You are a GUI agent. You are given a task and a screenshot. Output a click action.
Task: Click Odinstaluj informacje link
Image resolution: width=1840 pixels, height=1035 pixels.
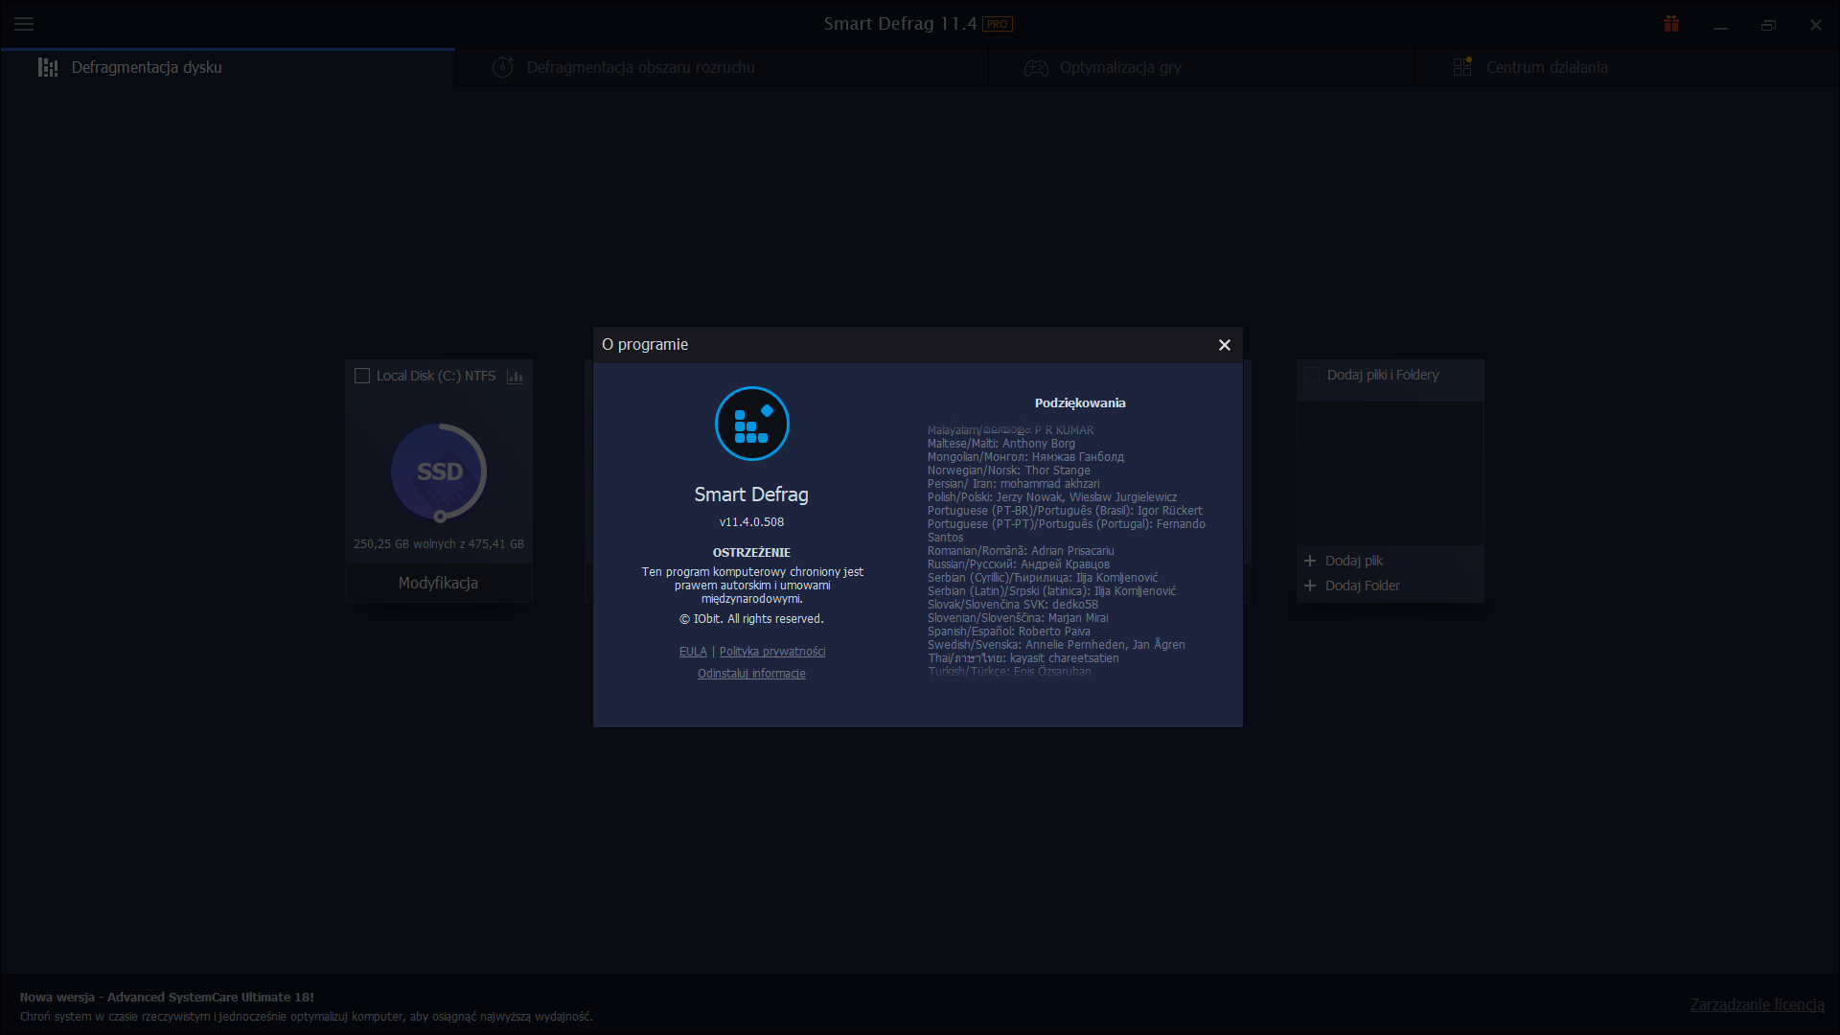tap(751, 674)
